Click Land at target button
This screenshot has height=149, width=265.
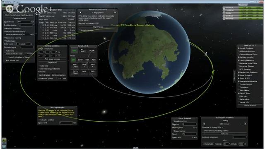pos(44,75)
